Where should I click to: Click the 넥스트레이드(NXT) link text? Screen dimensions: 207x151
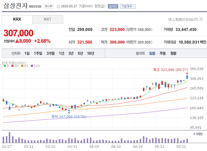[183, 19]
